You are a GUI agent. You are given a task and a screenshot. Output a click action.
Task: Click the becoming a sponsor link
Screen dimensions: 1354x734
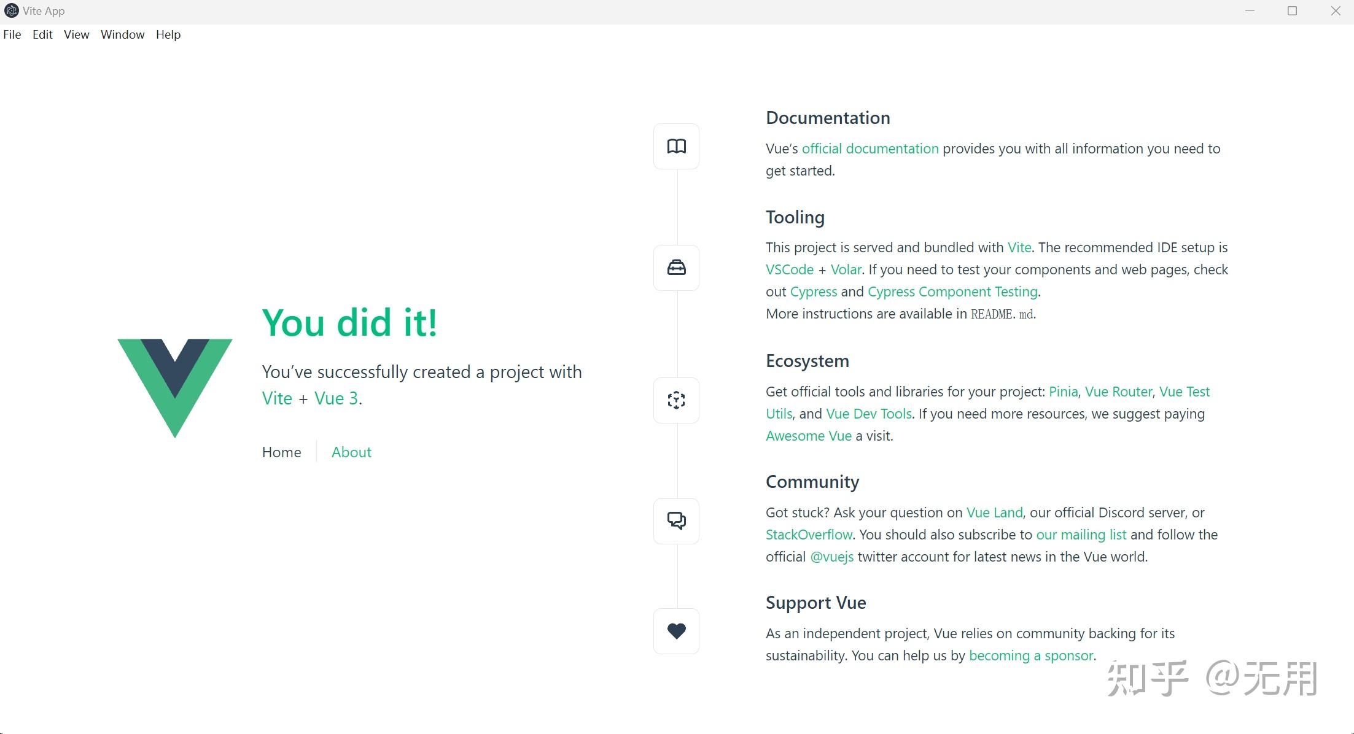(x=1031, y=655)
